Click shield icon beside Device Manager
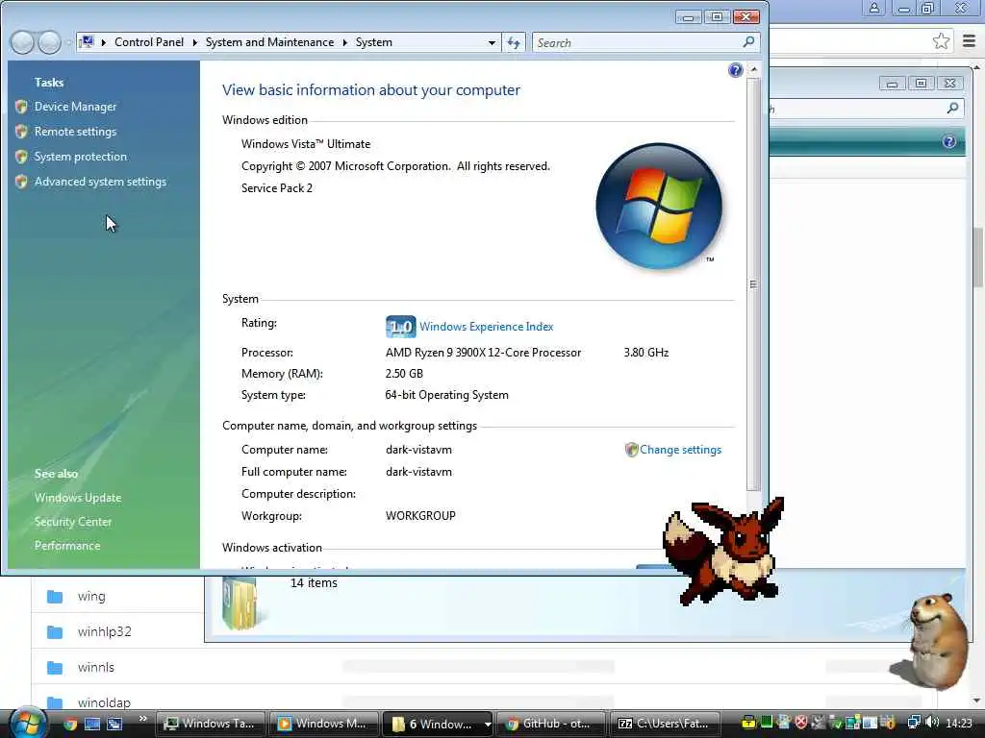Viewport: 985px width, 738px height. (x=21, y=107)
